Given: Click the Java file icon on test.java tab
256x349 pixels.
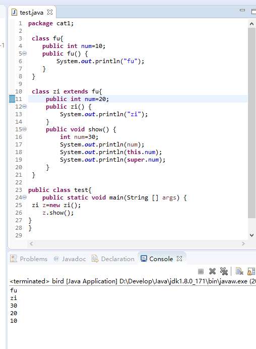Looking at the screenshot, I should [14, 12].
